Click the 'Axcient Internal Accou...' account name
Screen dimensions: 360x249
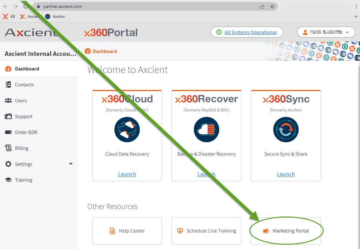pos(41,54)
